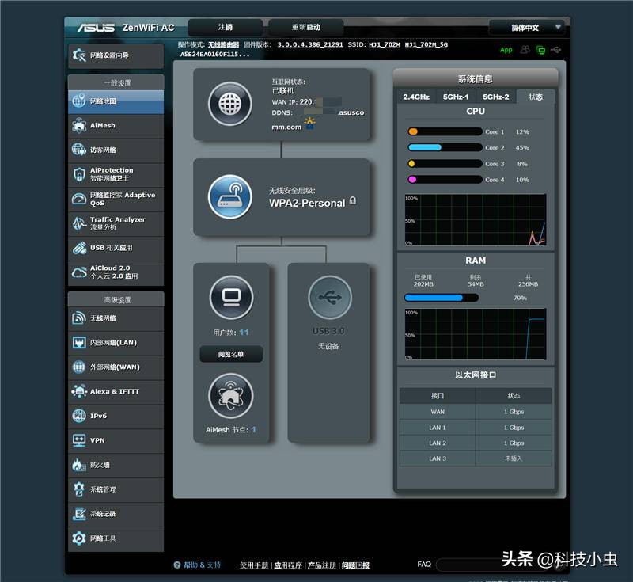Click the App link in header
The width and height of the screenshot is (633, 582).
[506, 50]
